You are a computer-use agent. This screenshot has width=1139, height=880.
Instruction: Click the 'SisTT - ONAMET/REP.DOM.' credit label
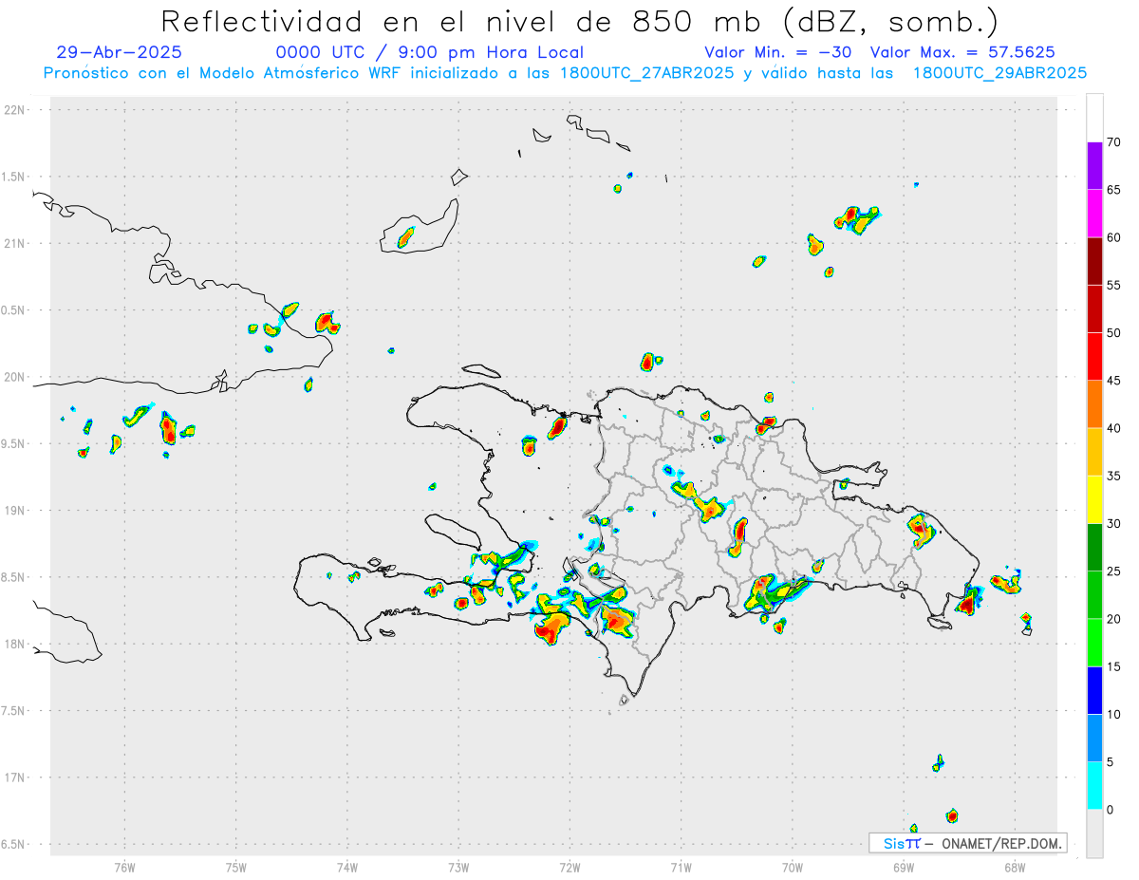click(968, 843)
